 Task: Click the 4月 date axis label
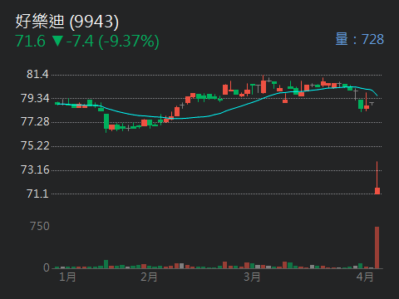point(365,277)
